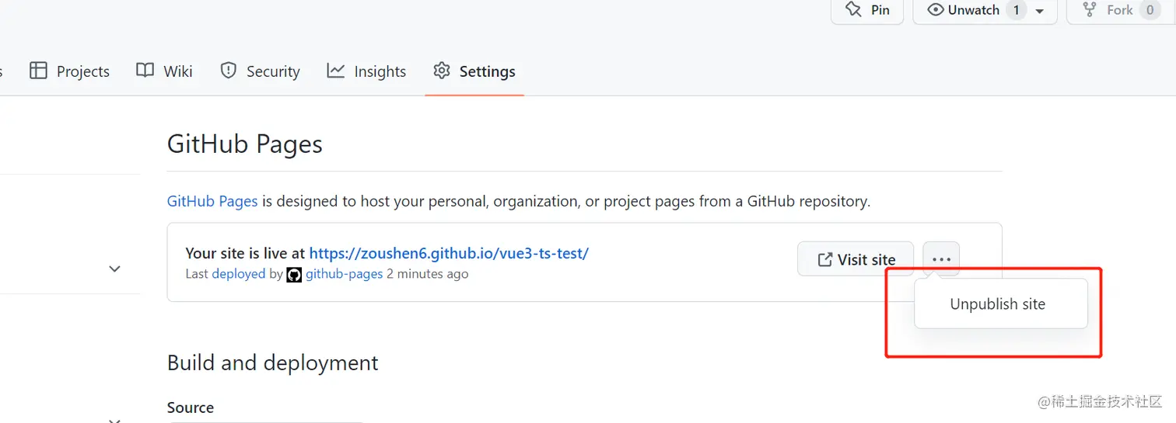
Task: Toggle the three-dots site options menu
Action: pyautogui.click(x=941, y=259)
